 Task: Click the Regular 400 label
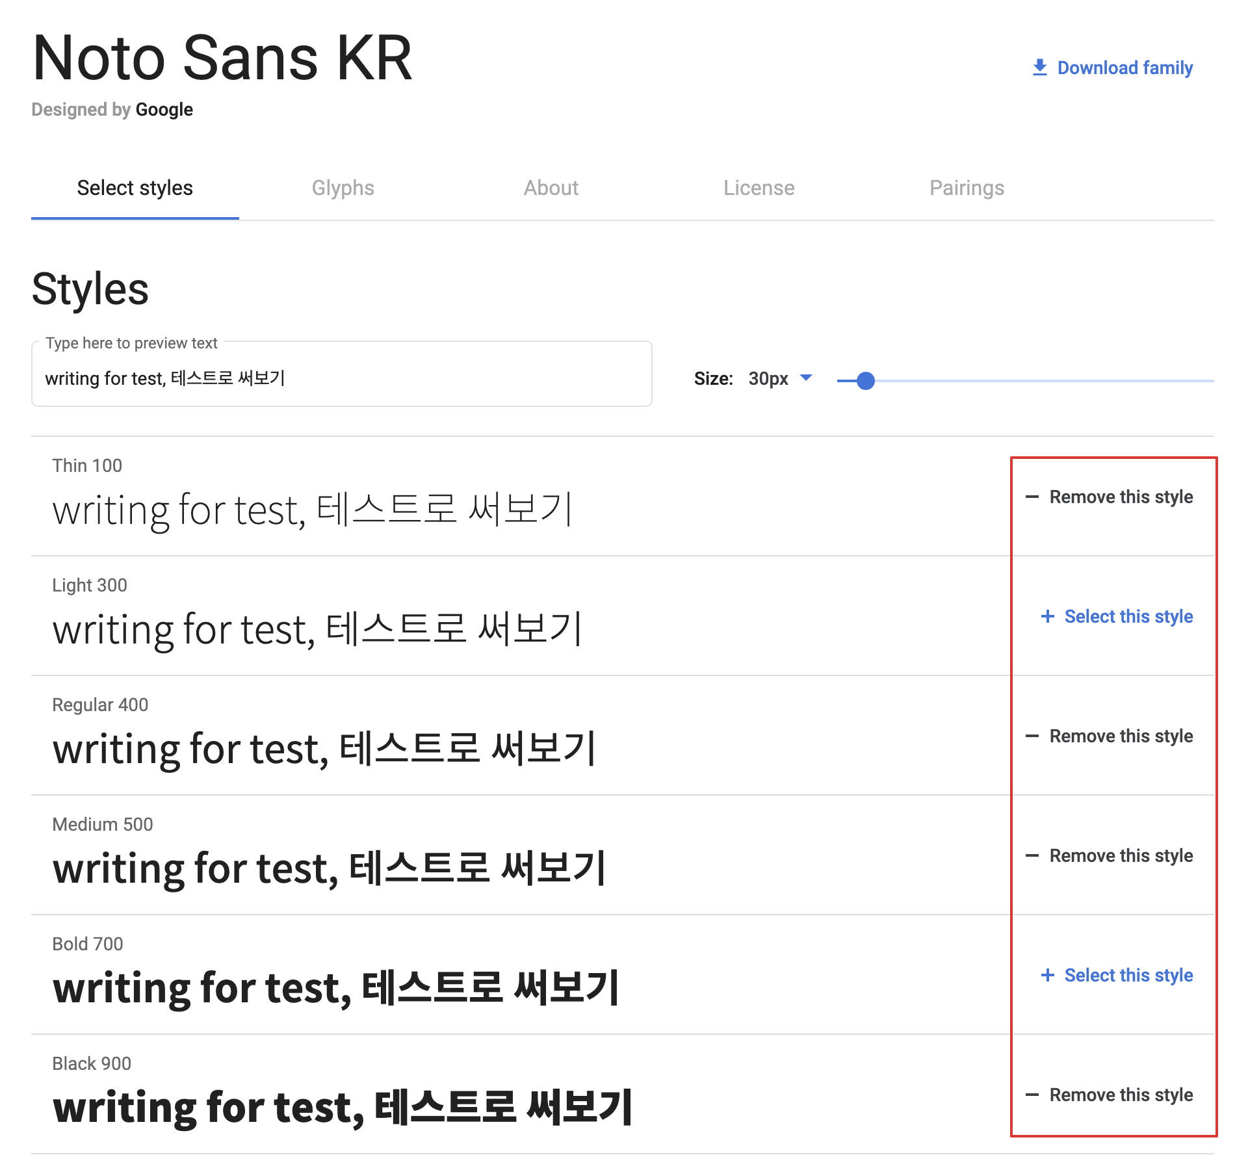tap(100, 705)
